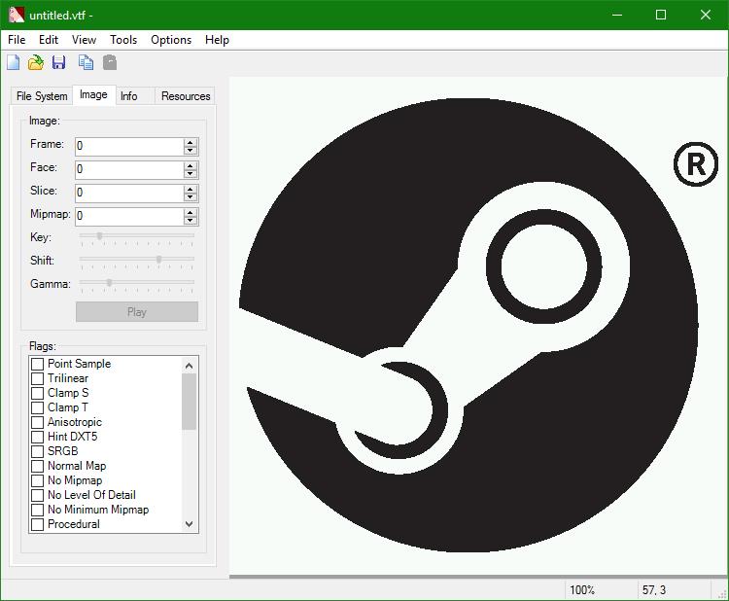729x601 pixels.
Task: Click the Key slider handle
Action: (x=99, y=236)
